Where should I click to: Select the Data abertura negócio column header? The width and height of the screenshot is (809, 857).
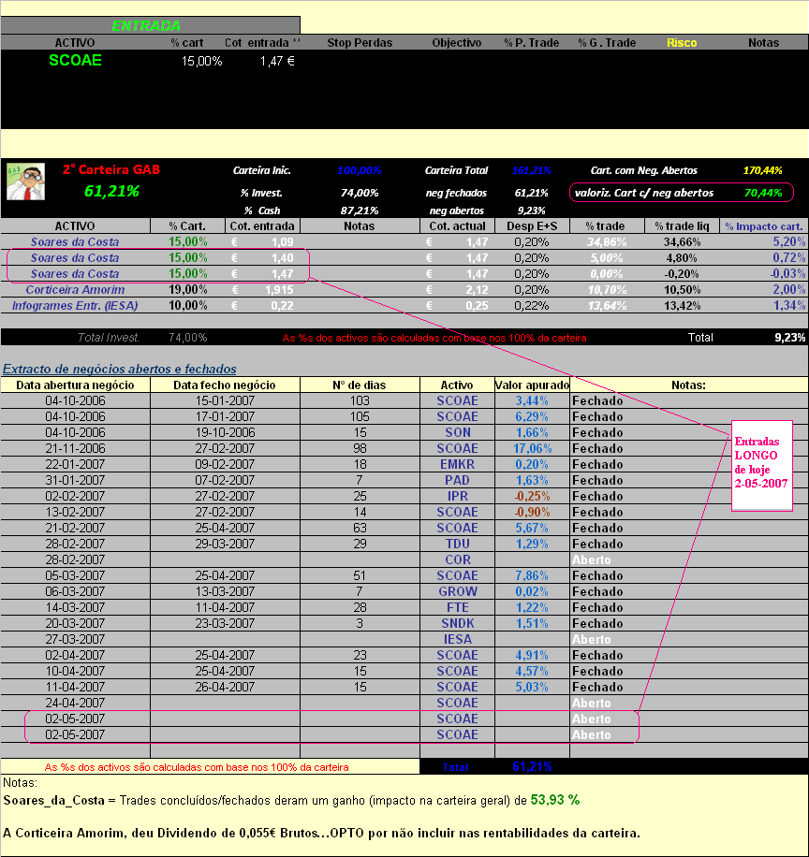(75, 385)
